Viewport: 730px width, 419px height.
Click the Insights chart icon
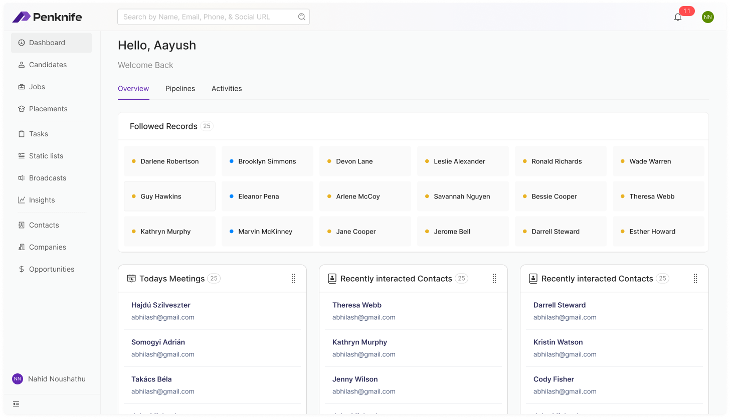click(x=22, y=200)
